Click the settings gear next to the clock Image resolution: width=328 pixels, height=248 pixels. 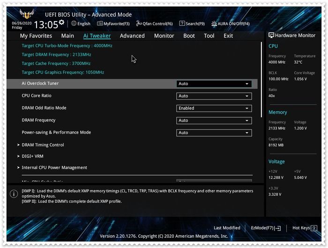61,22
